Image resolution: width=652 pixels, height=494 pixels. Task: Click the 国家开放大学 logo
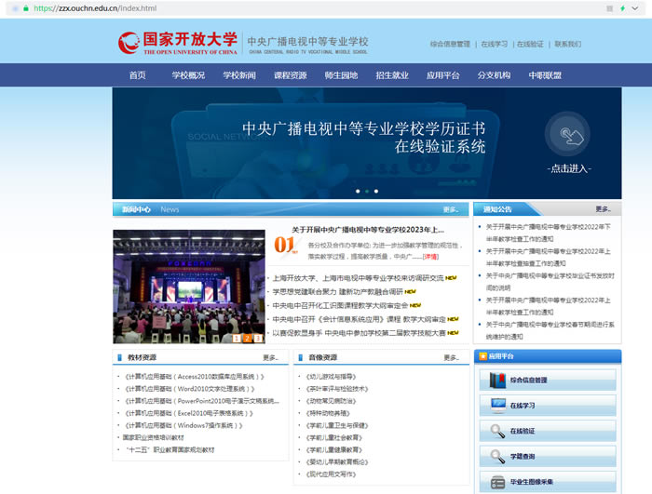(178, 43)
